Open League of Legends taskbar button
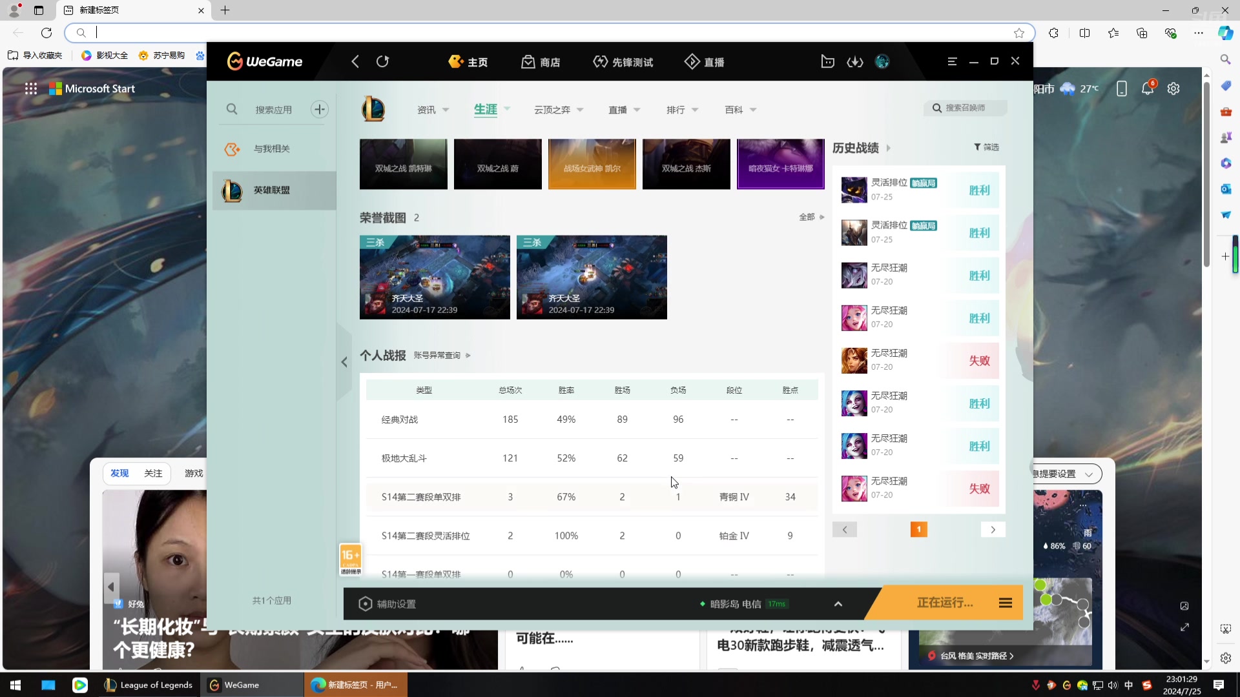1240x697 pixels. [x=149, y=685]
